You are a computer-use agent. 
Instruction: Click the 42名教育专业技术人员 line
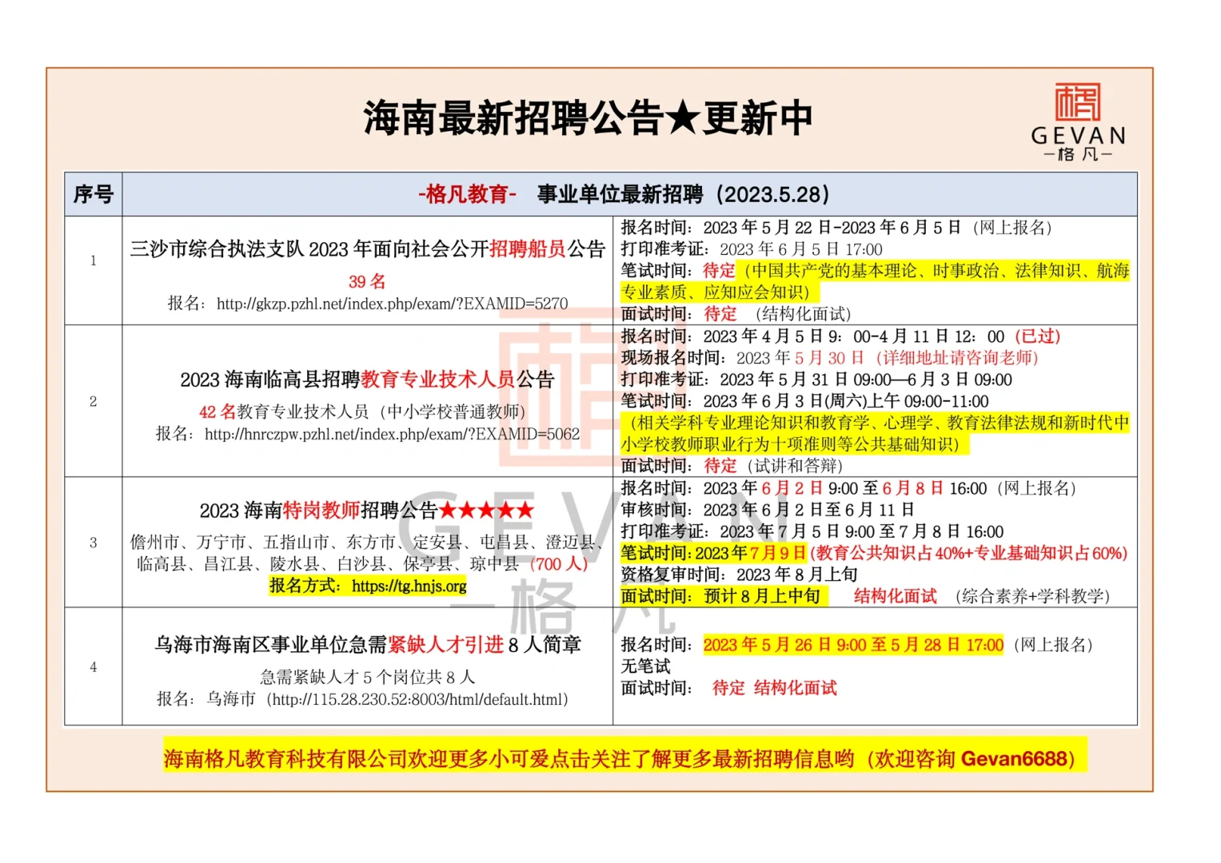[x=362, y=412]
